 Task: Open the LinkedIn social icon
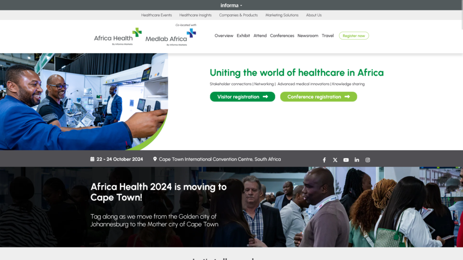357,160
